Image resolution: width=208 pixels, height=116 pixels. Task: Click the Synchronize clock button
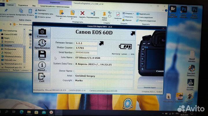pos(42,44)
